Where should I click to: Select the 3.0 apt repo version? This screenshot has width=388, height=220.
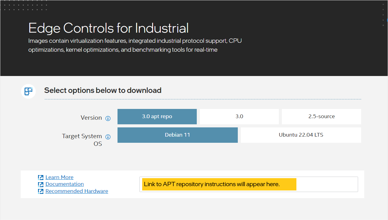click(157, 117)
